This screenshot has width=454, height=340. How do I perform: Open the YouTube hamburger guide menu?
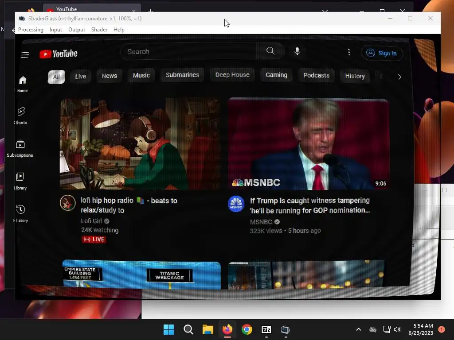click(x=25, y=54)
